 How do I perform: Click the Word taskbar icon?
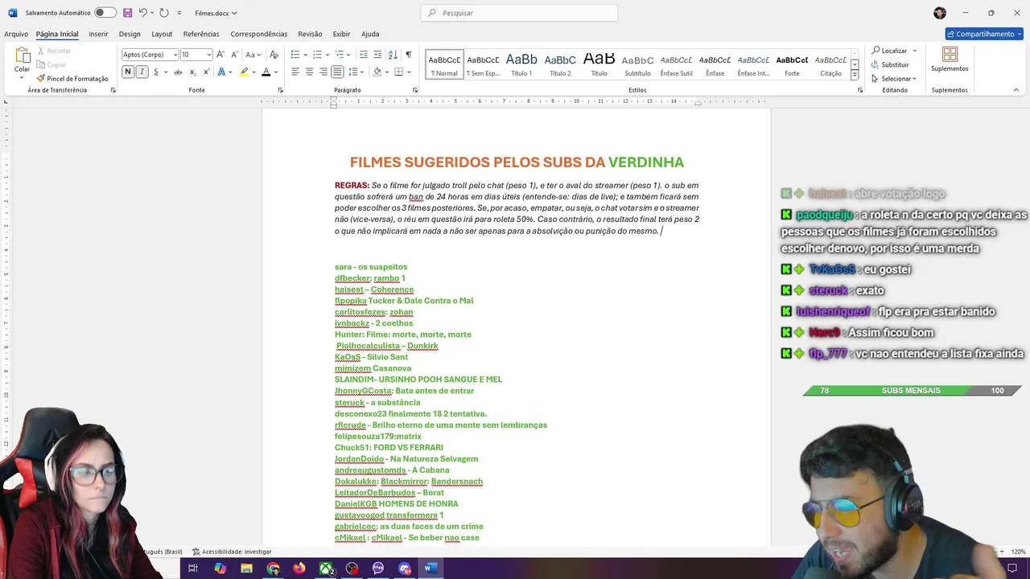coord(430,568)
